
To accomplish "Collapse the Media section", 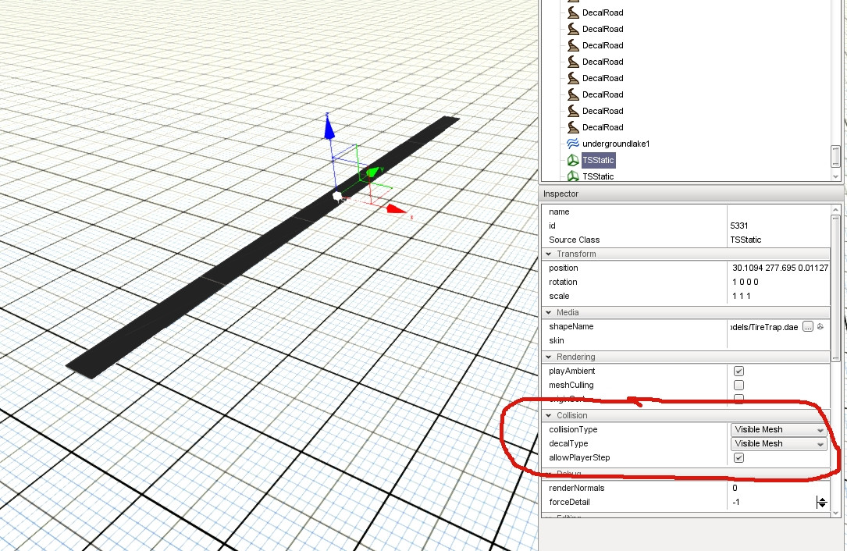I will click(549, 312).
